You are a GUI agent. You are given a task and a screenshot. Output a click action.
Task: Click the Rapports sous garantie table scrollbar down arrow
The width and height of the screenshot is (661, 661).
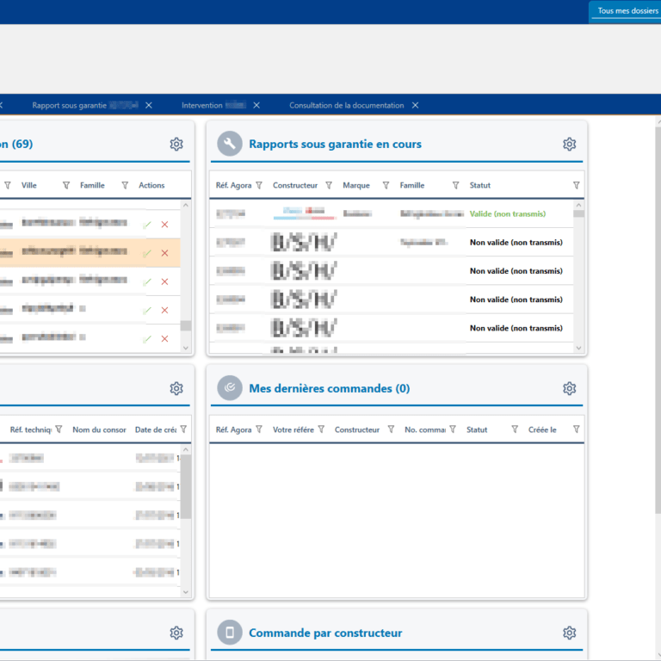coord(578,348)
